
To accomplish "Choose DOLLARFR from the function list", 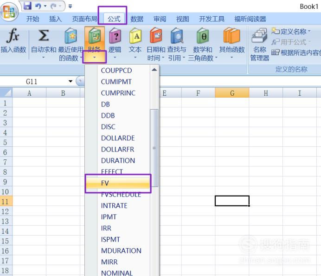I will pyautogui.click(x=117, y=150).
